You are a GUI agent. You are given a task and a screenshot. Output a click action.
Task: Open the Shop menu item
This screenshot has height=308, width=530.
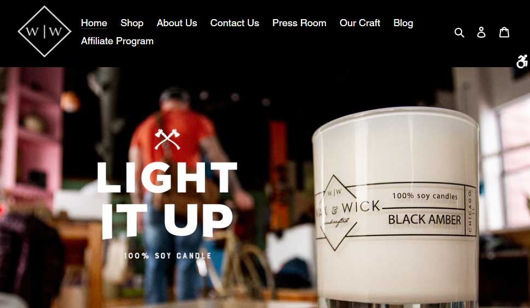pyautogui.click(x=132, y=23)
